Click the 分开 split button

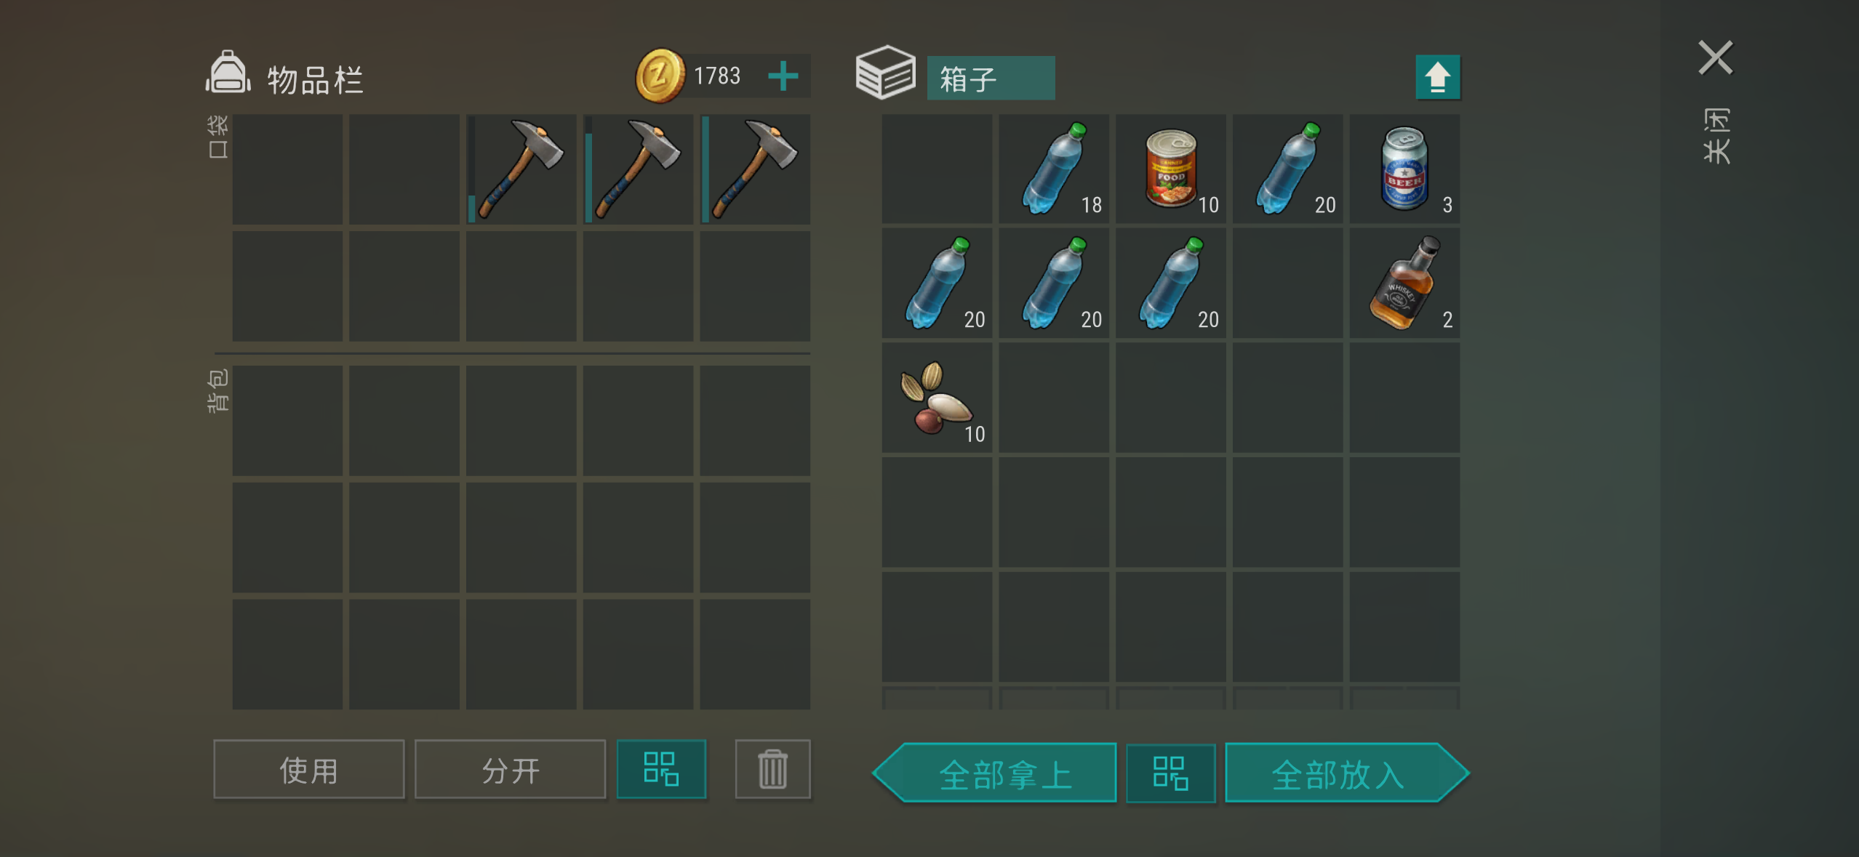(511, 769)
